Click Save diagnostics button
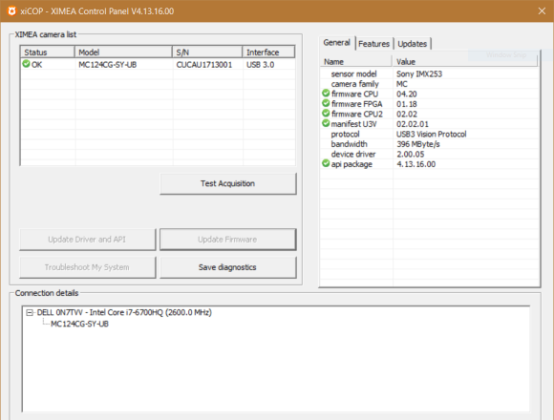 pos(228,267)
